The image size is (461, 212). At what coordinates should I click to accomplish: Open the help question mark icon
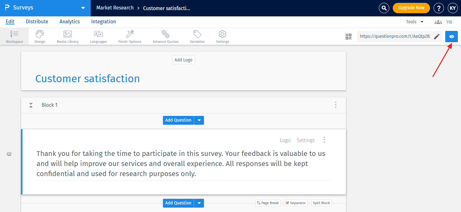click(x=439, y=8)
